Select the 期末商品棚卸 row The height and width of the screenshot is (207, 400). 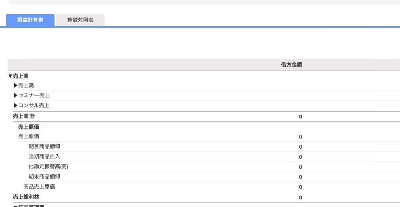(x=214, y=177)
